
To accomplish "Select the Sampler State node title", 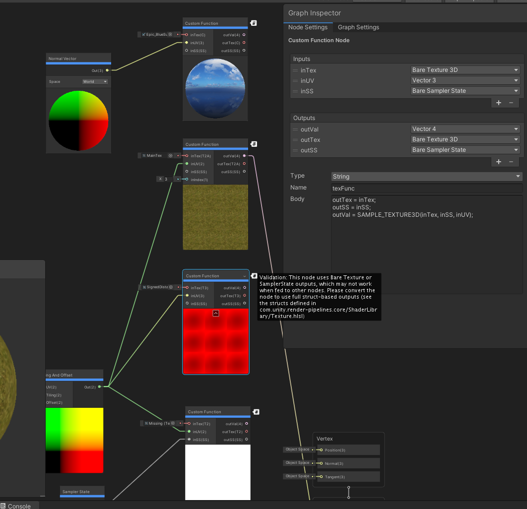I will coord(76,492).
